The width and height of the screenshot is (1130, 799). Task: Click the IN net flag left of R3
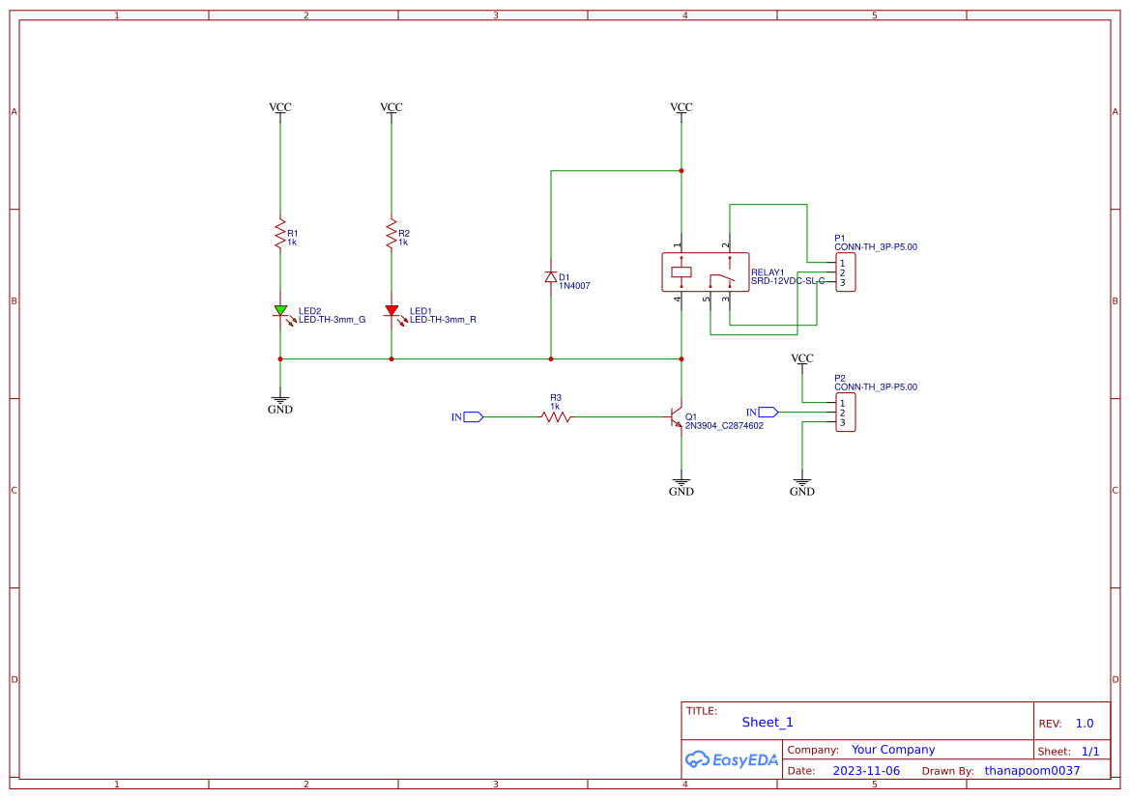pyautogui.click(x=471, y=416)
